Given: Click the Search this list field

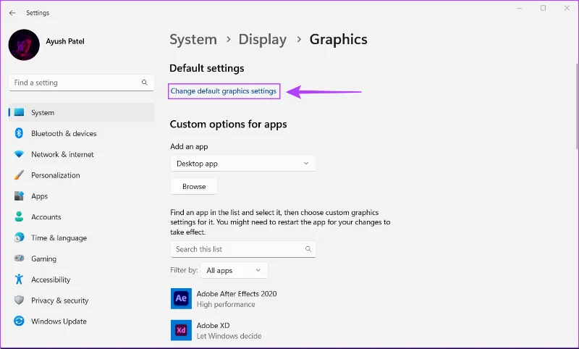Looking at the screenshot, I should pyautogui.click(x=243, y=249).
